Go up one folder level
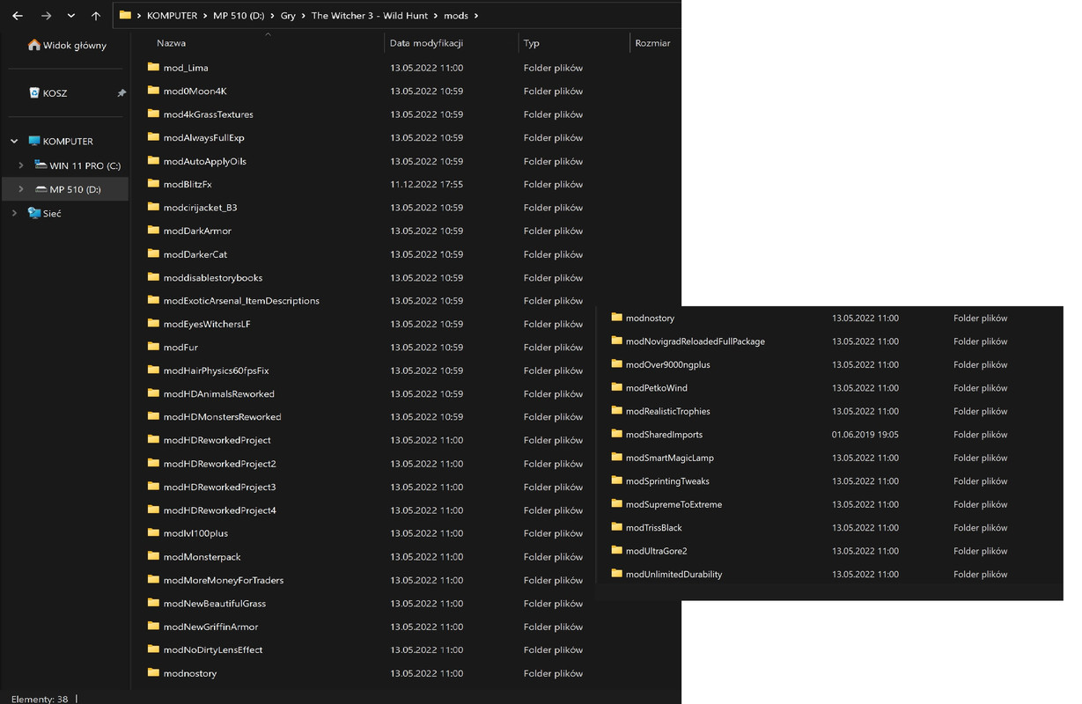This screenshot has height=704, width=1082. [95, 16]
